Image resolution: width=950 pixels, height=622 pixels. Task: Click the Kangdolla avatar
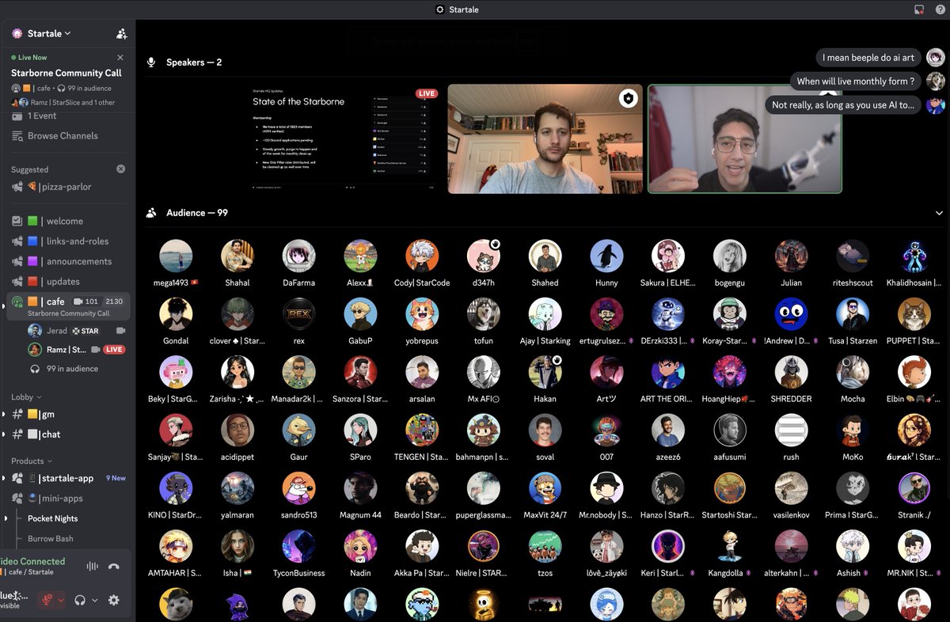click(x=729, y=546)
